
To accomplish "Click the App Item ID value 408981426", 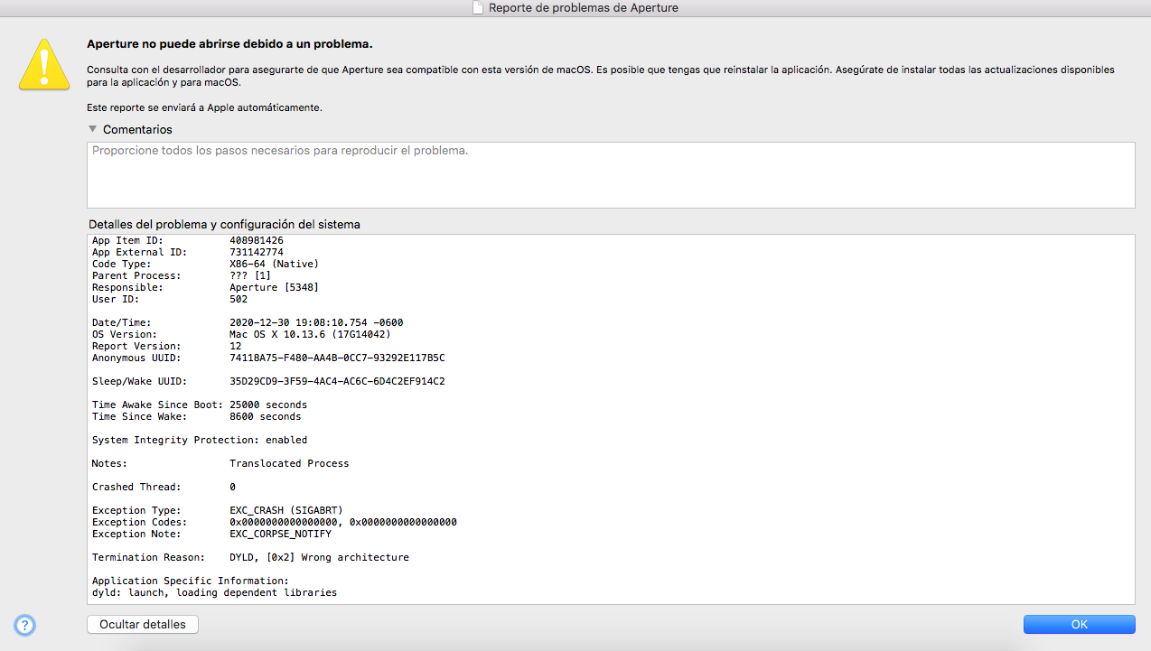I will (257, 241).
